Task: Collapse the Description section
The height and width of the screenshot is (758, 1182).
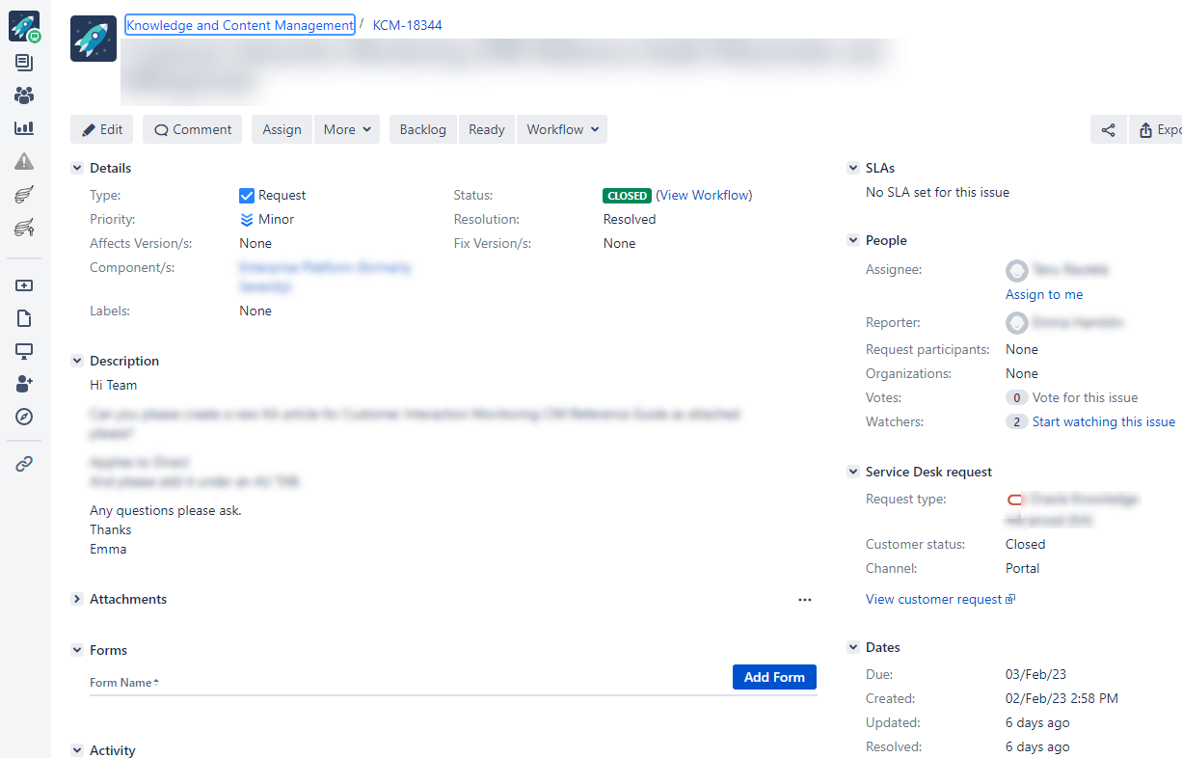Action: (77, 361)
